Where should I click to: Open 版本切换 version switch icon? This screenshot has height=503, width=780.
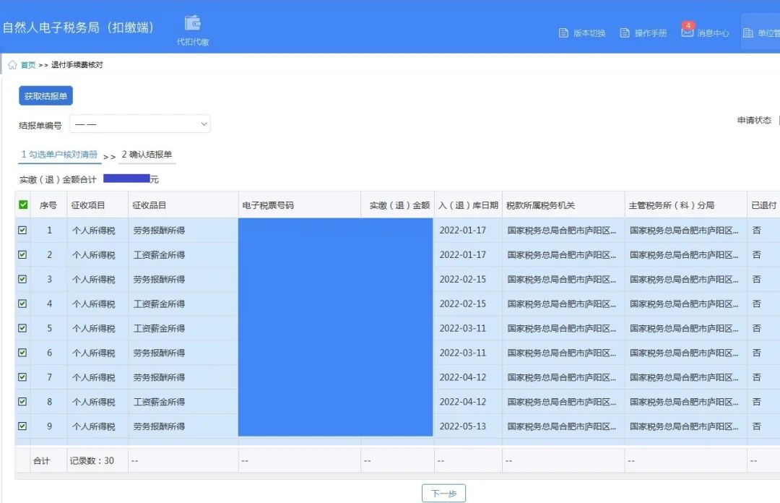[564, 33]
